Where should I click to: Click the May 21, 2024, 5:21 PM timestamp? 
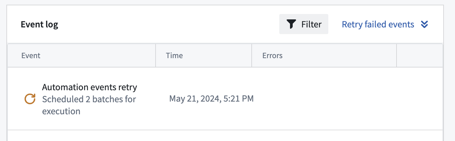click(x=211, y=99)
